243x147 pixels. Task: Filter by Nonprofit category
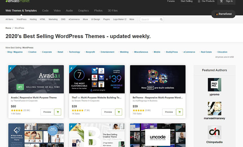90,52
